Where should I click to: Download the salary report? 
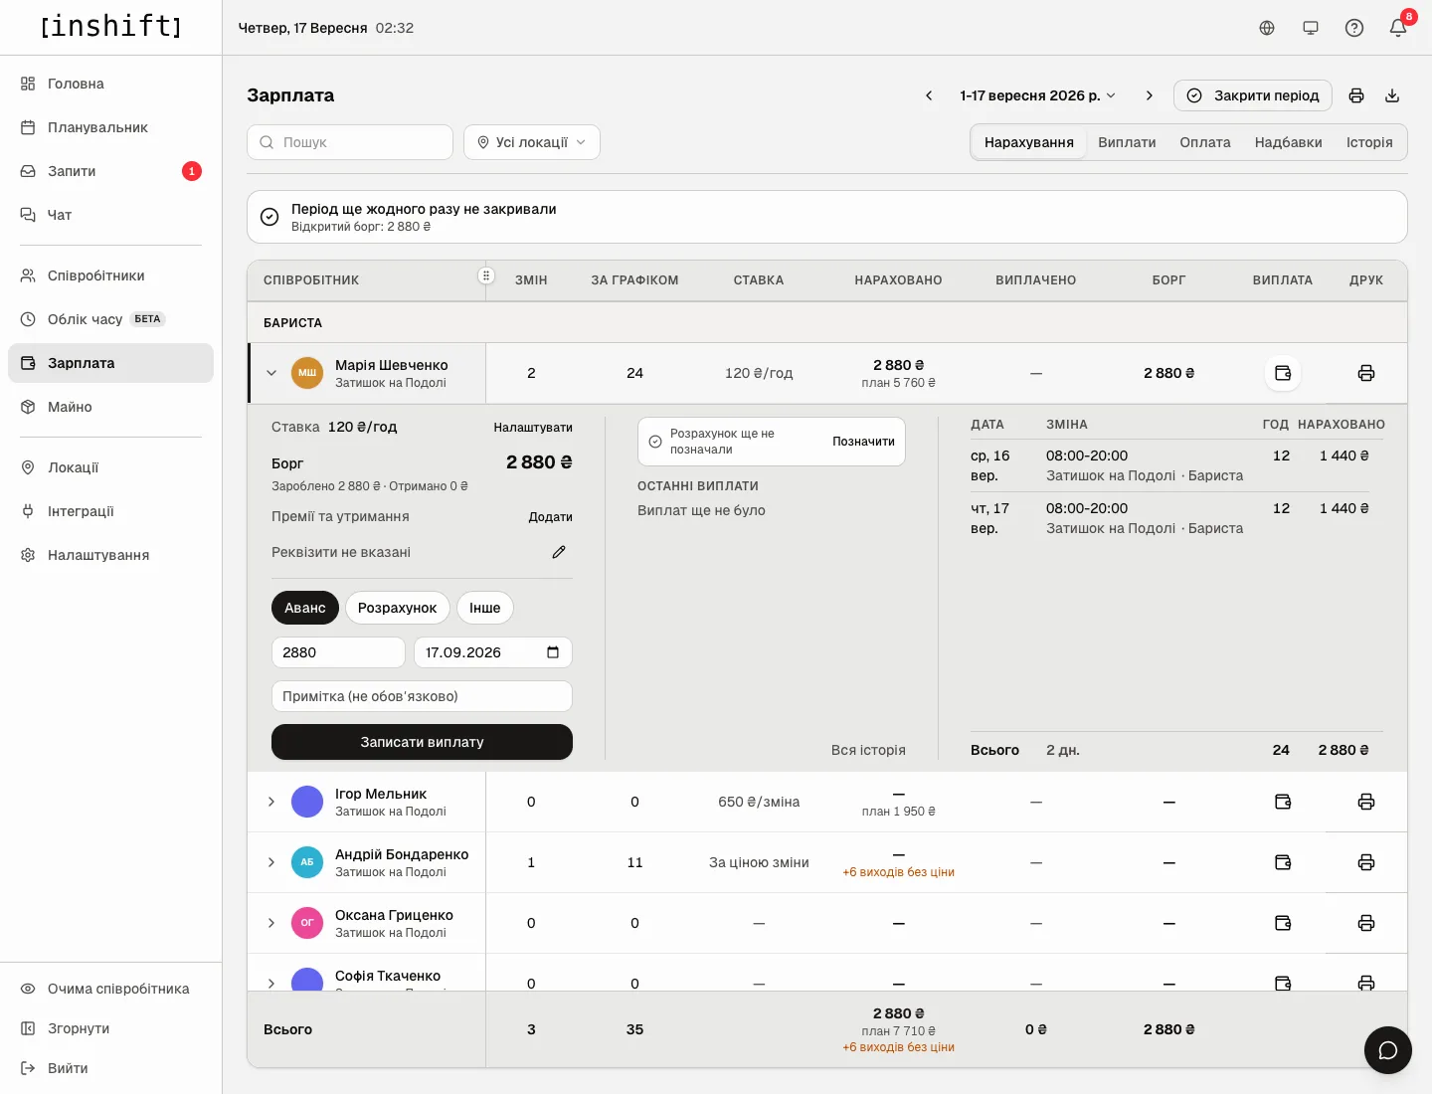coord(1392,95)
